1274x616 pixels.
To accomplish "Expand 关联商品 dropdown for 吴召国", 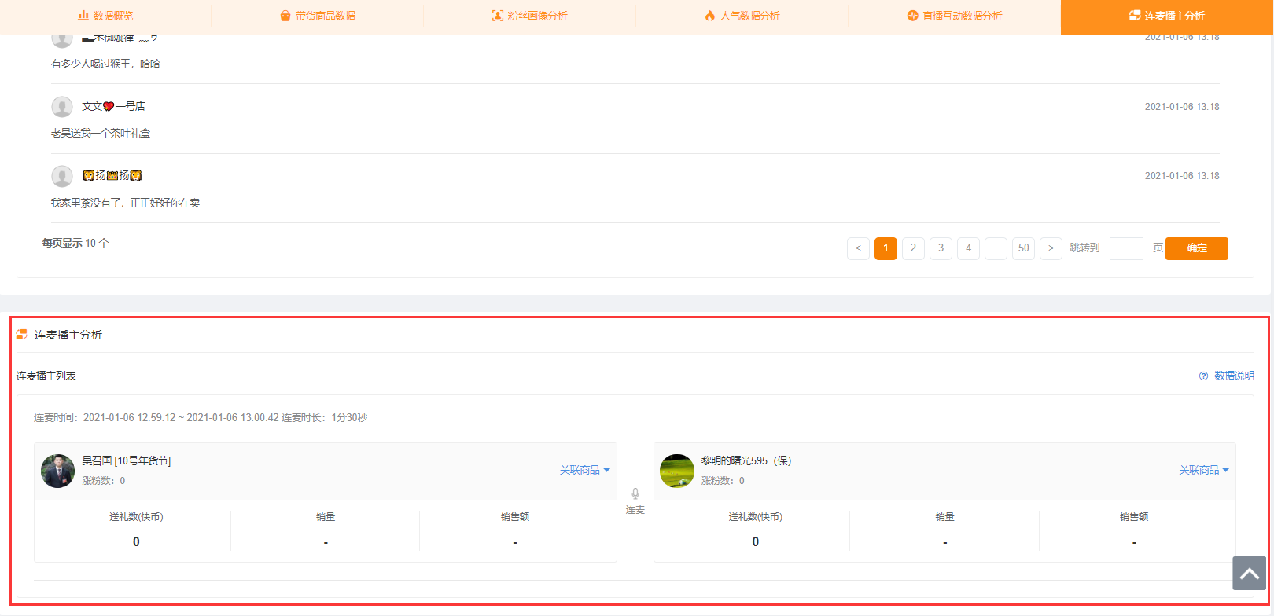I will [x=585, y=470].
